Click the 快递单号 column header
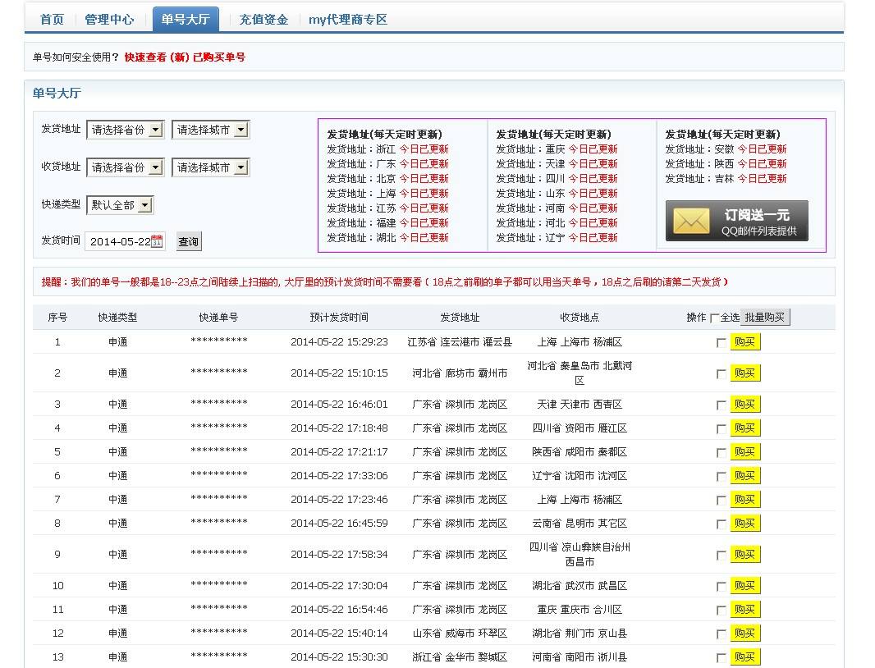This screenshot has height=668, width=875. pos(218,318)
